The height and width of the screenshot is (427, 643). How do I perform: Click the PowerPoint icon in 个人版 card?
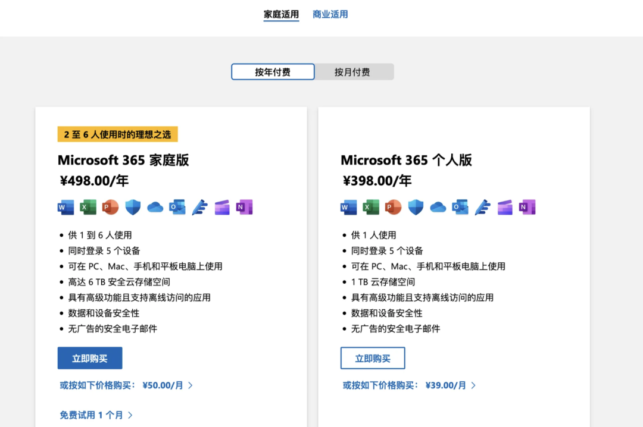[393, 208]
